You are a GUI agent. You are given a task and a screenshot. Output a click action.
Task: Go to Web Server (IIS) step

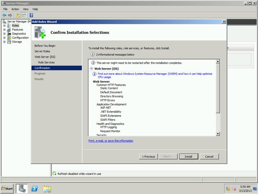(x=45, y=57)
